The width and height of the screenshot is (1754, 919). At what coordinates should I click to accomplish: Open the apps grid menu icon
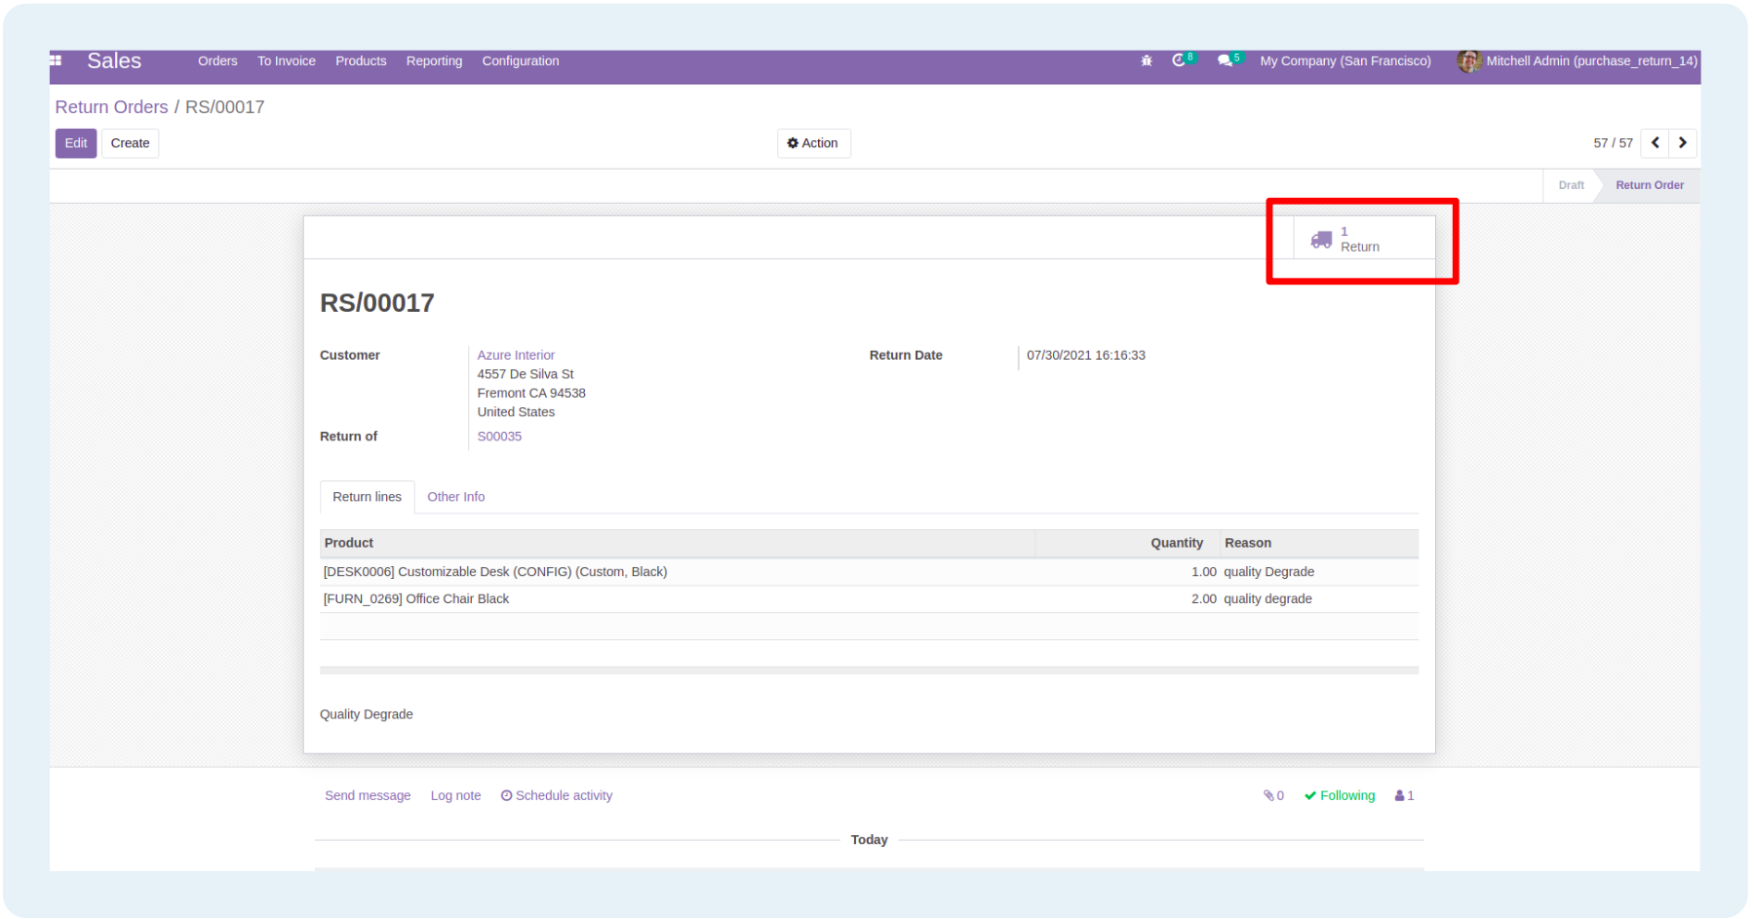click(x=56, y=60)
